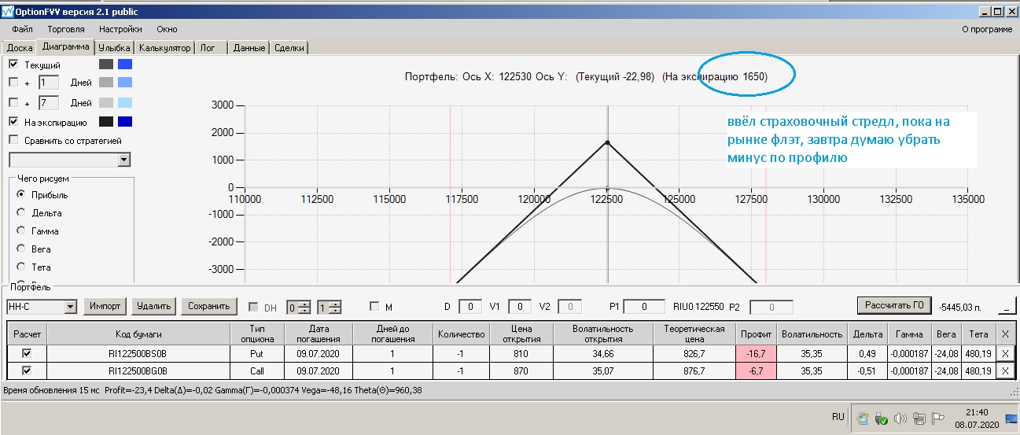Remove the RI122500BS0B Put row with X

(1006, 352)
